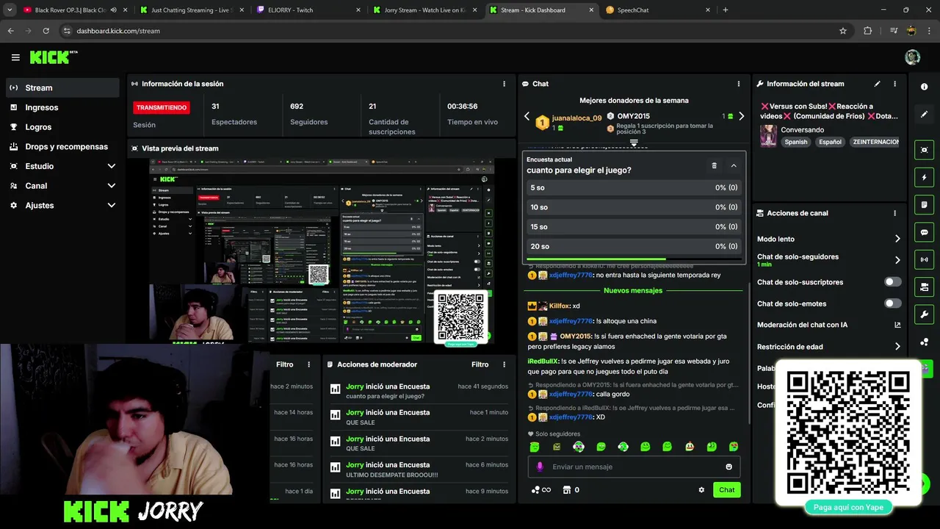Toggle the document widget in right toolbar
This screenshot has width=940, height=529.
(924, 205)
